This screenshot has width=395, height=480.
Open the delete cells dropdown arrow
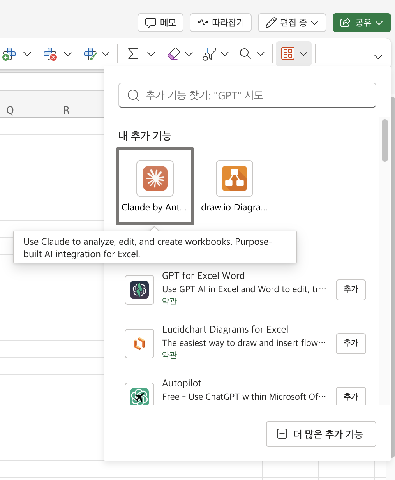tap(68, 54)
